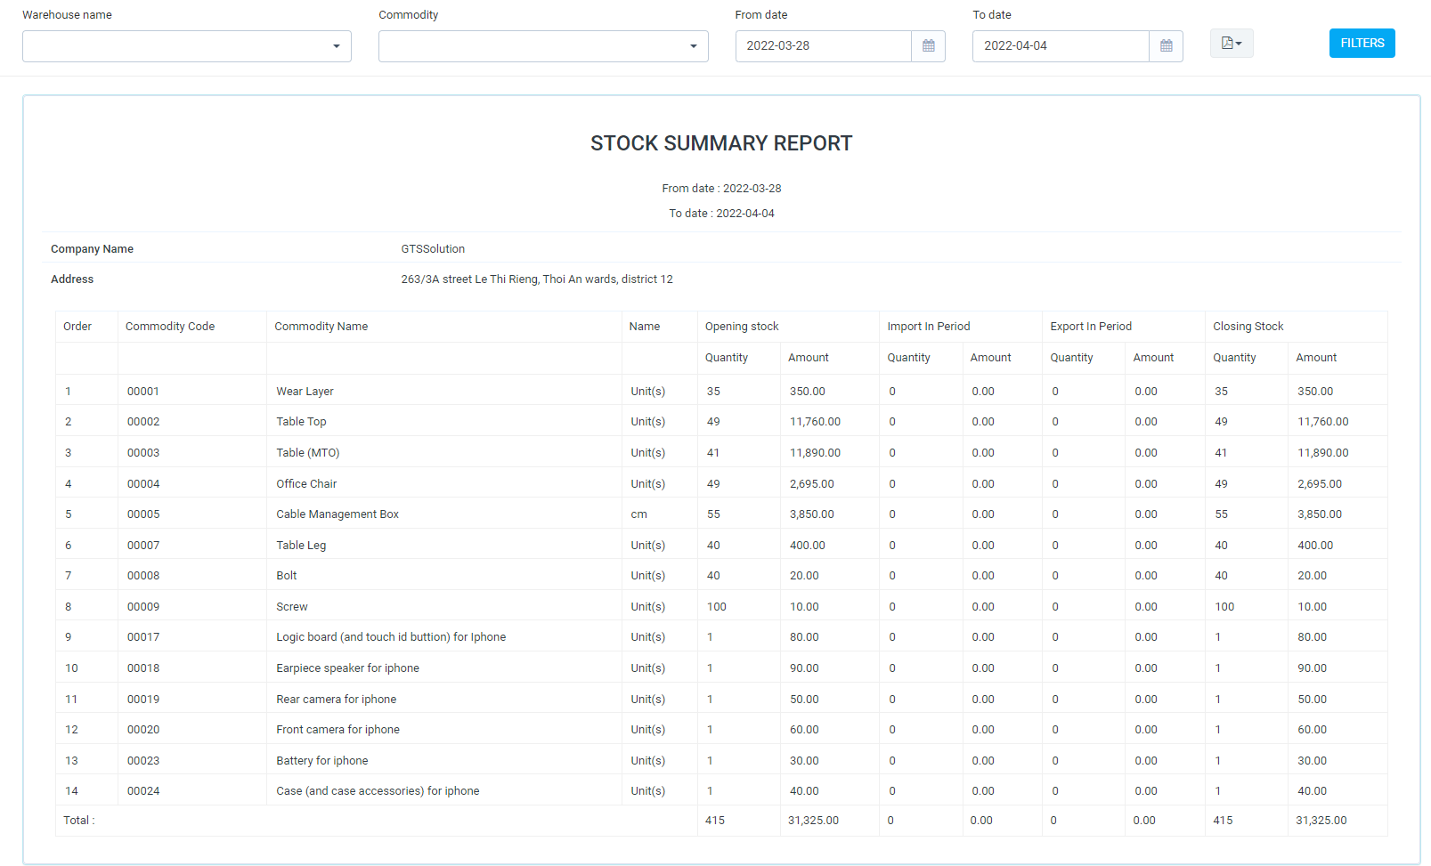Click the Commodity Code column header
Viewport: 1431px width, 866px height.
(x=170, y=327)
